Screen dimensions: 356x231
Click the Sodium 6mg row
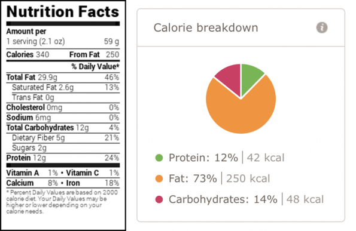tap(63, 118)
